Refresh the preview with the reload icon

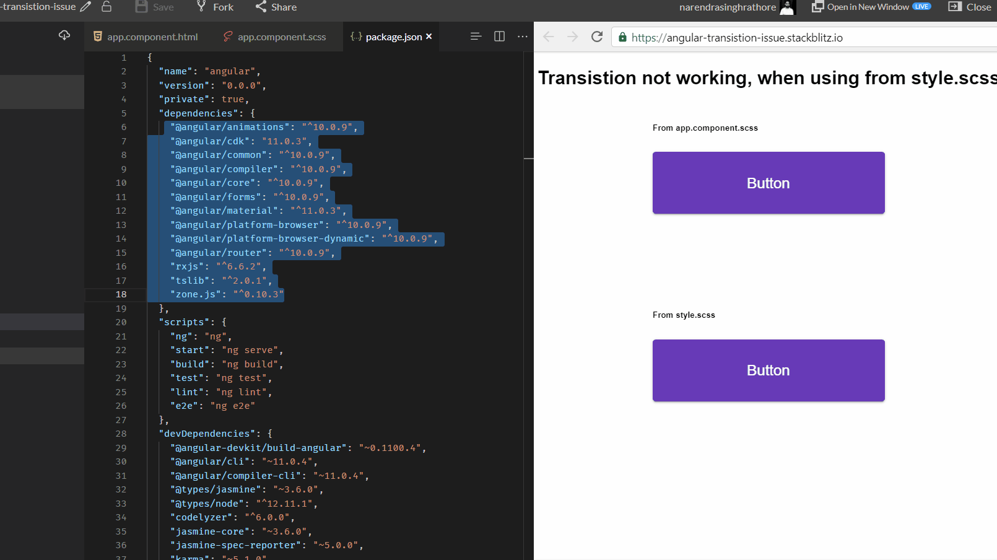pyautogui.click(x=596, y=37)
